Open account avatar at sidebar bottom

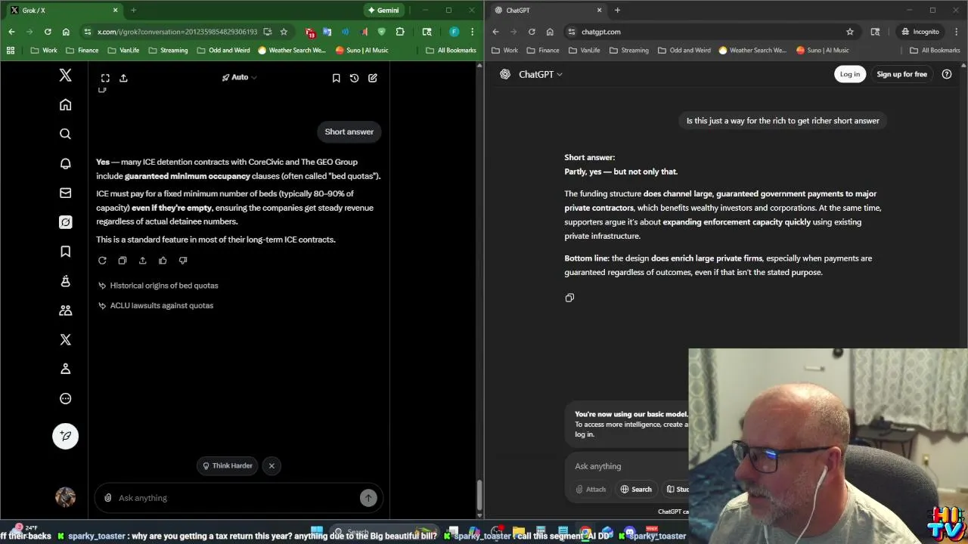65,497
